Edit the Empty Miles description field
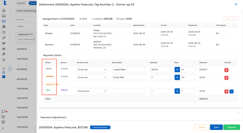The image size is (243, 133). pos(129,77)
